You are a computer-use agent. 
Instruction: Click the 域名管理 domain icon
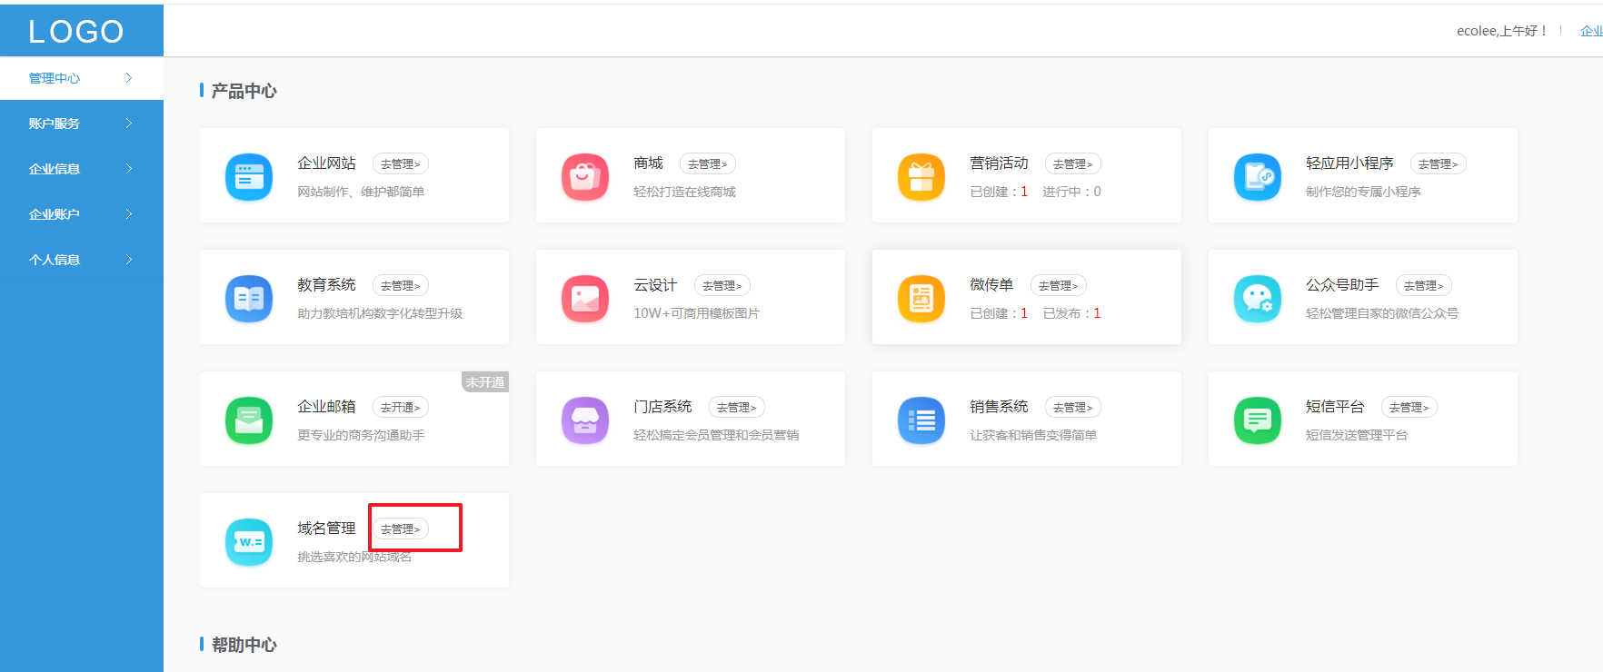(249, 542)
